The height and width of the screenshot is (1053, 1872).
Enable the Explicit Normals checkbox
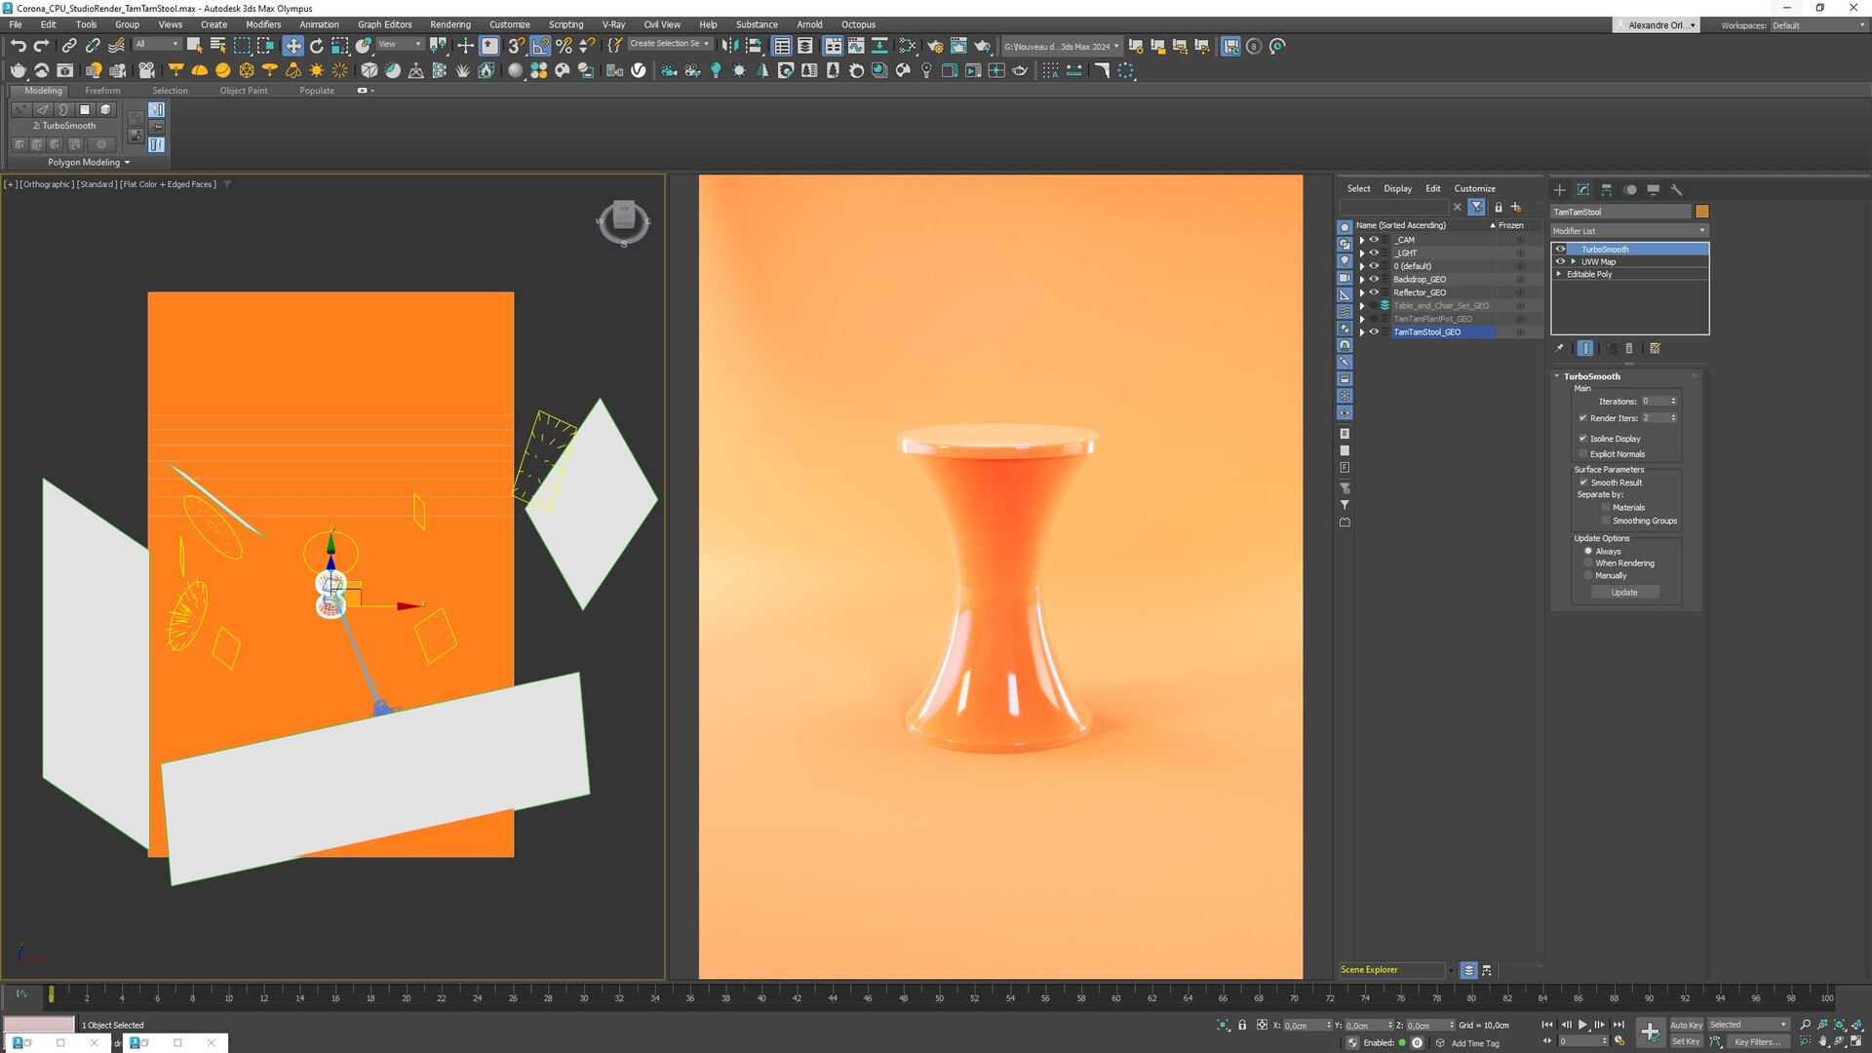(x=1583, y=454)
